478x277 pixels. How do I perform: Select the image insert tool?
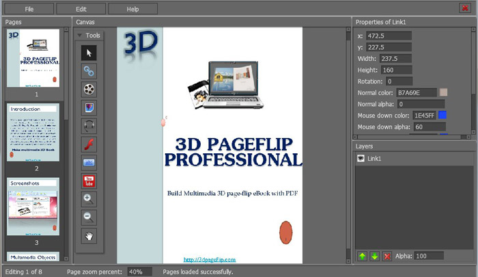coord(89,108)
